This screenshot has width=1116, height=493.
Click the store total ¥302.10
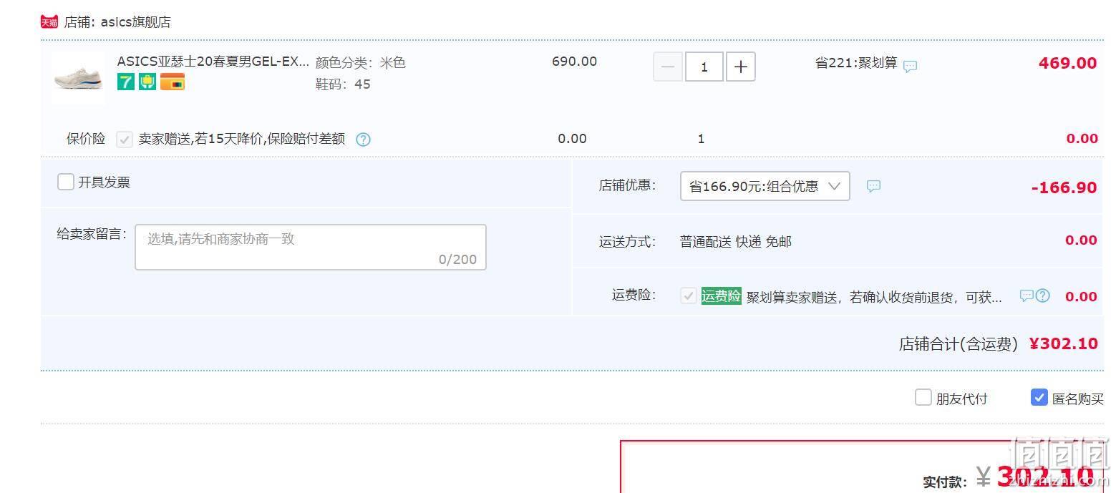pyautogui.click(x=1063, y=343)
